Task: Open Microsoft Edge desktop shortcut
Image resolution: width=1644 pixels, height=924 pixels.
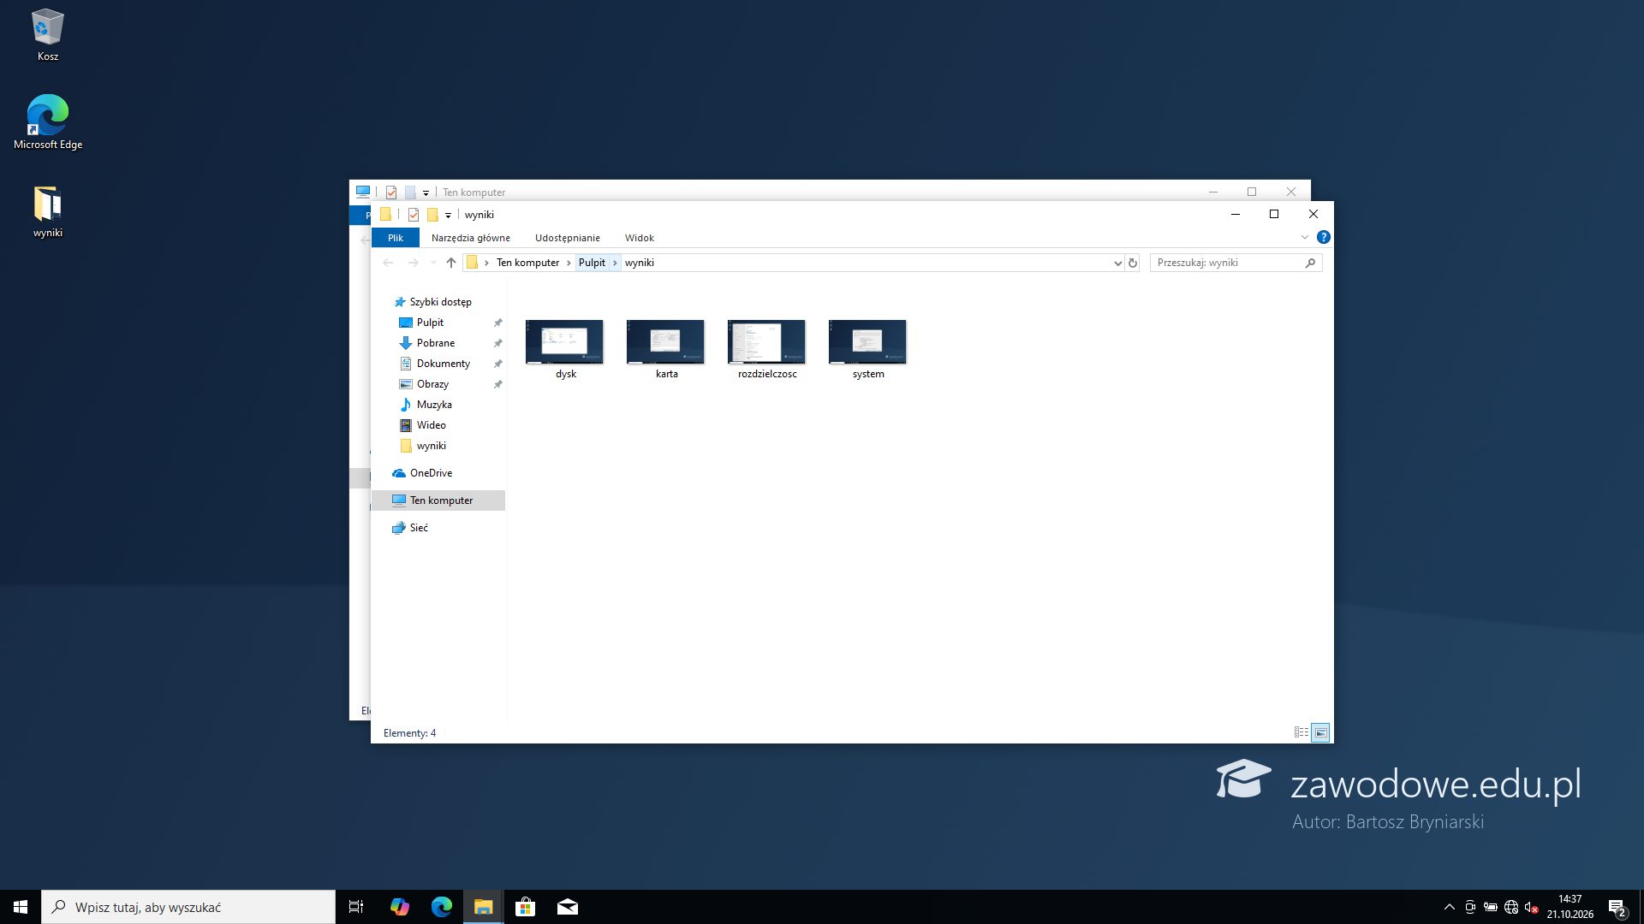Action: point(48,122)
